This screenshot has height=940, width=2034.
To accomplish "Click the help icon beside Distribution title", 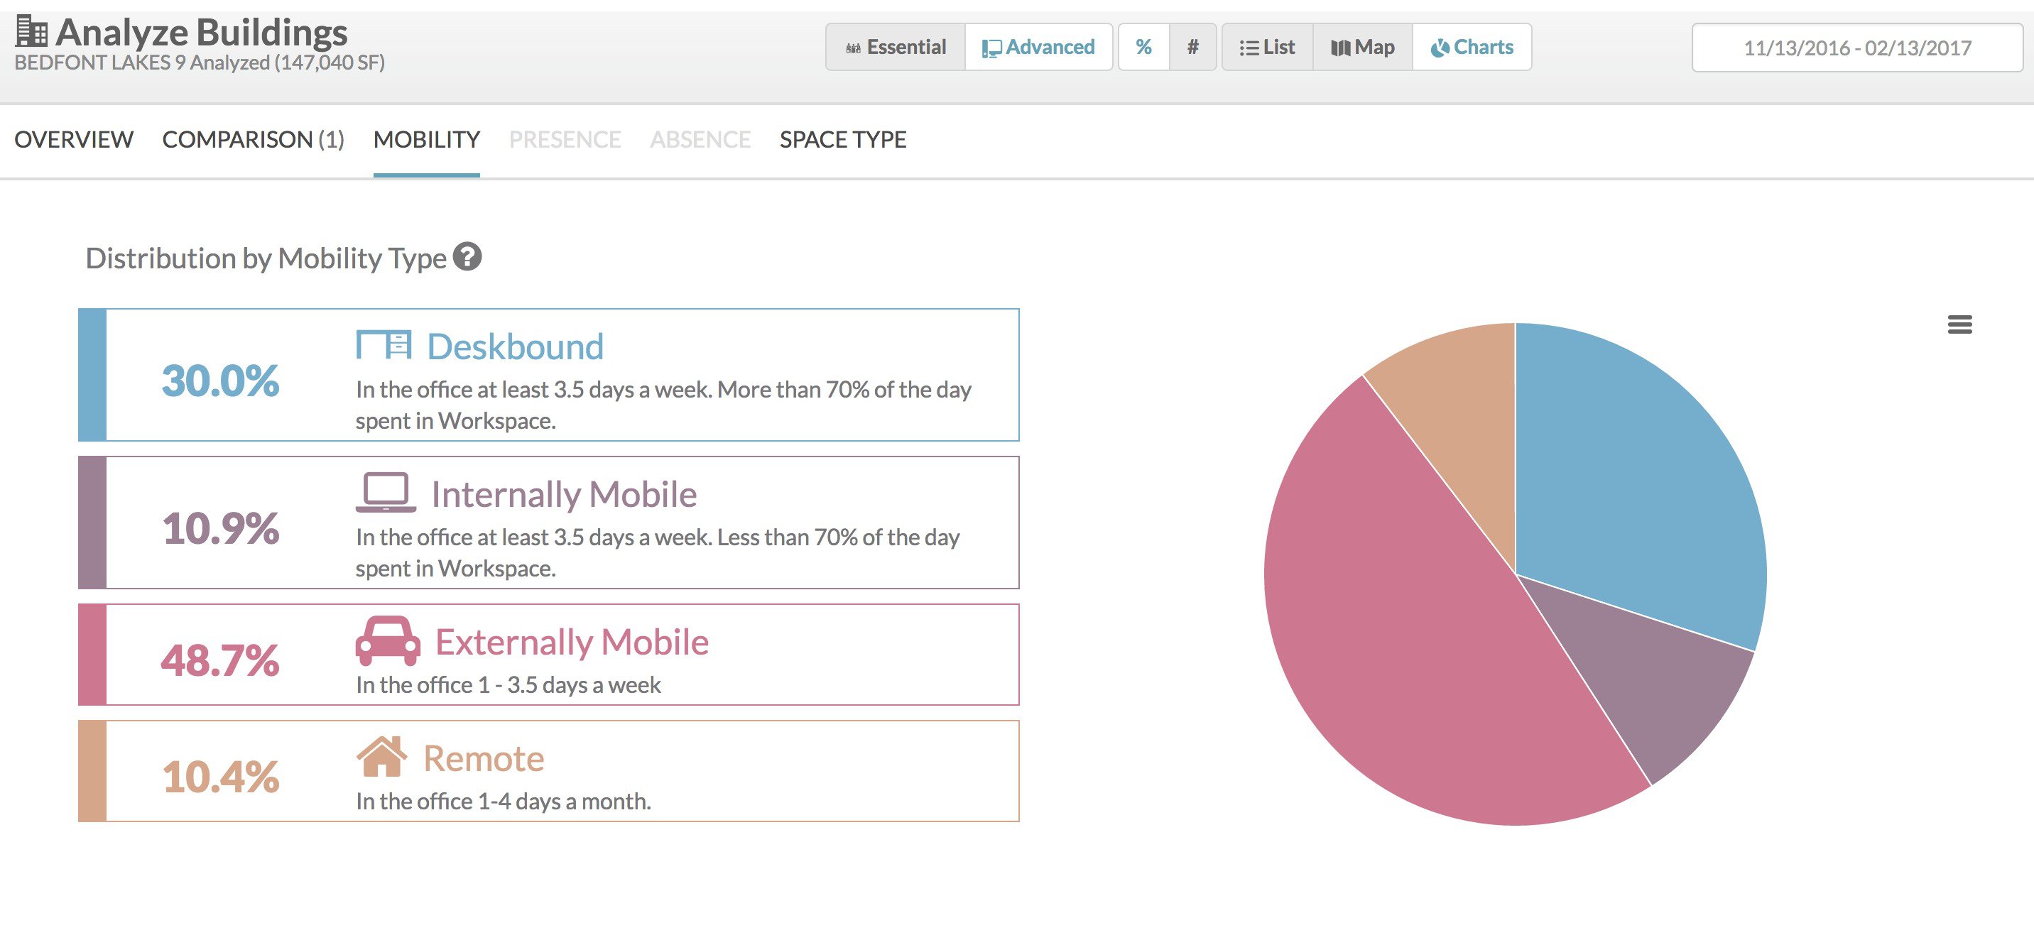I will pyautogui.click(x=467, y=256).
